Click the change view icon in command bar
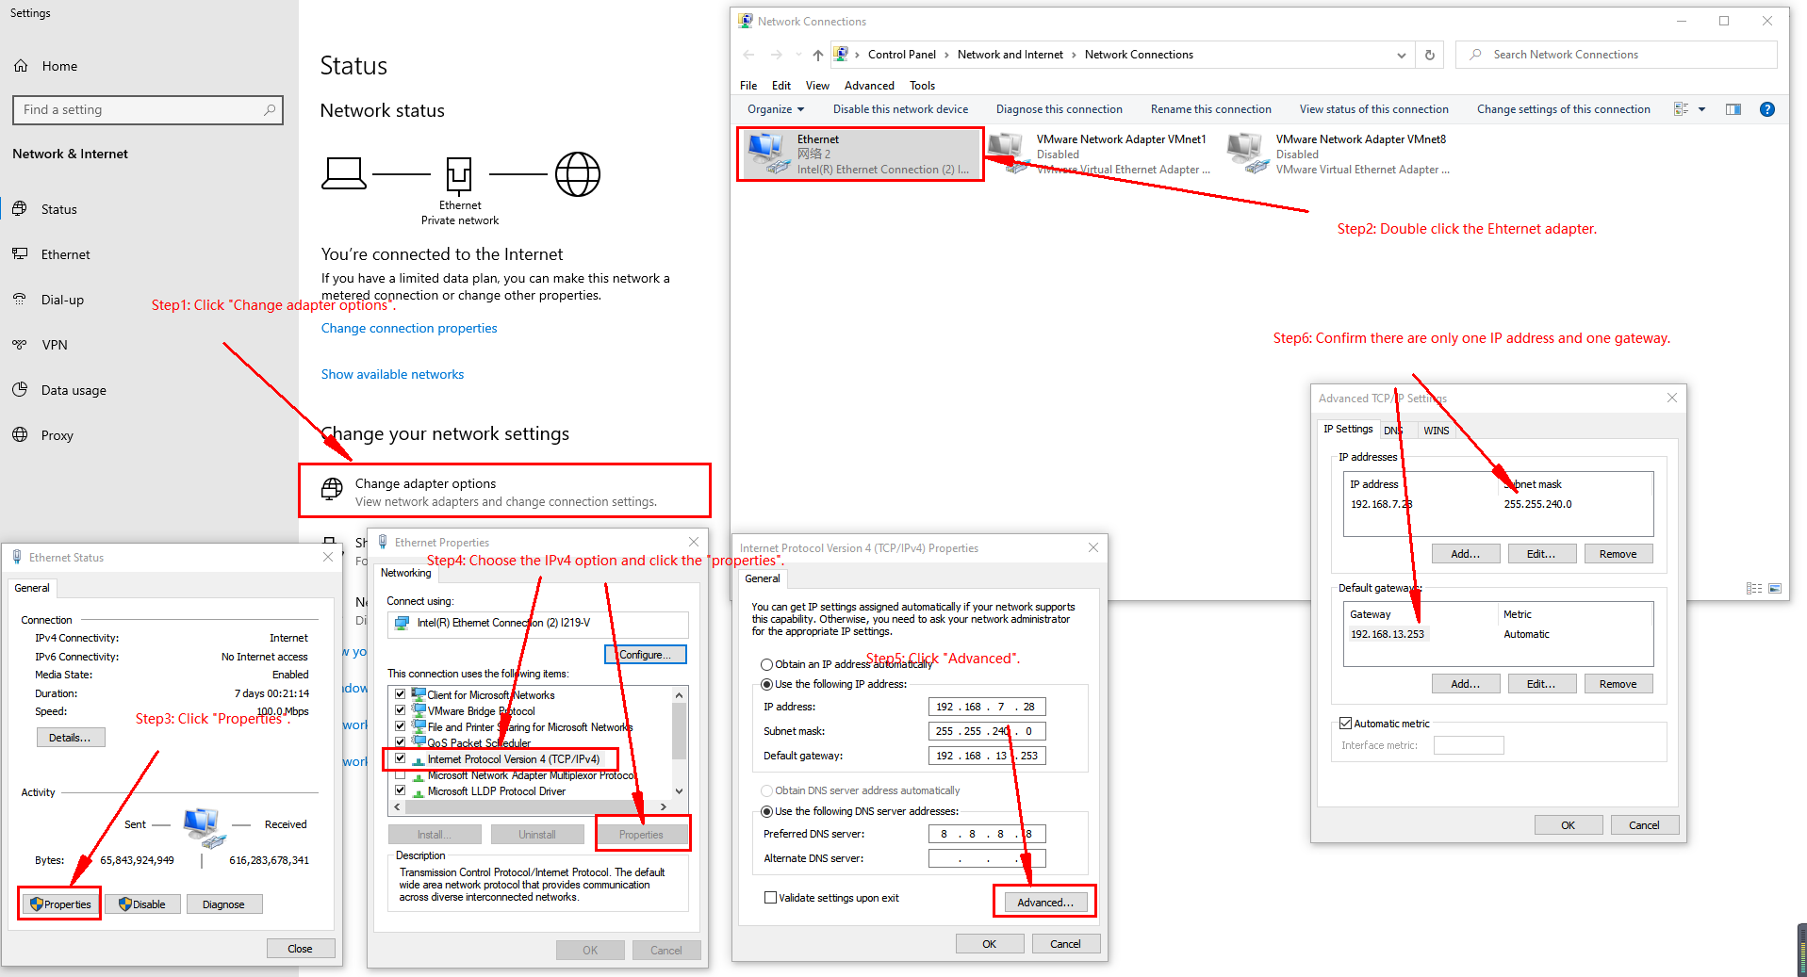This screenshot has height=977, width=1807. (1681, 109)
